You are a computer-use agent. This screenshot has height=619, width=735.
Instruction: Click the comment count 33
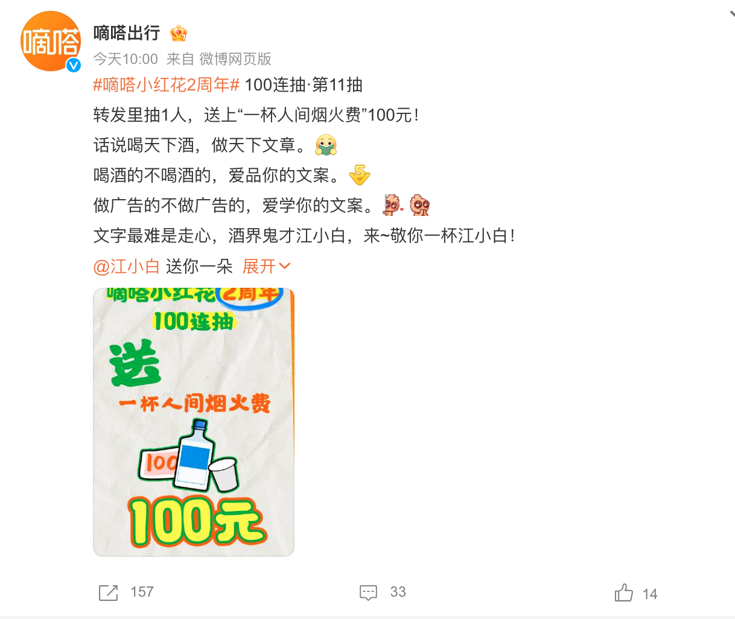398,592
